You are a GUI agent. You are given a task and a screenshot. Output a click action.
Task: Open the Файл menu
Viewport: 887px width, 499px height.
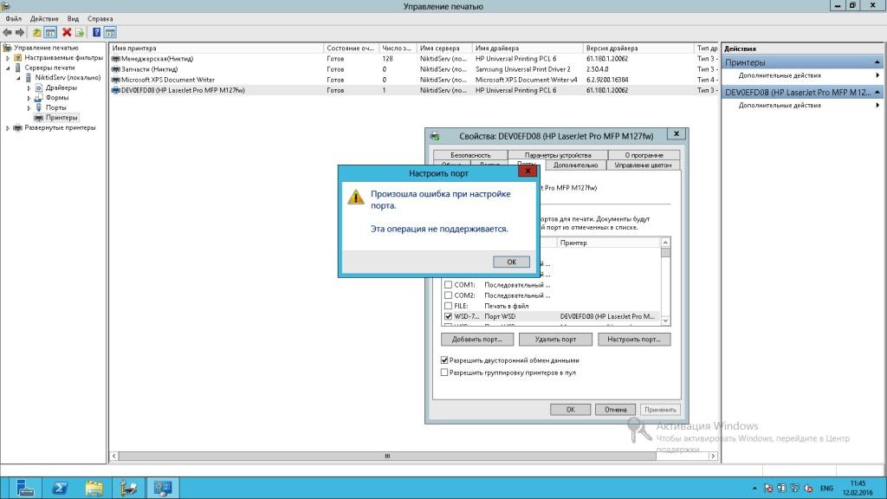coord(14,19)
